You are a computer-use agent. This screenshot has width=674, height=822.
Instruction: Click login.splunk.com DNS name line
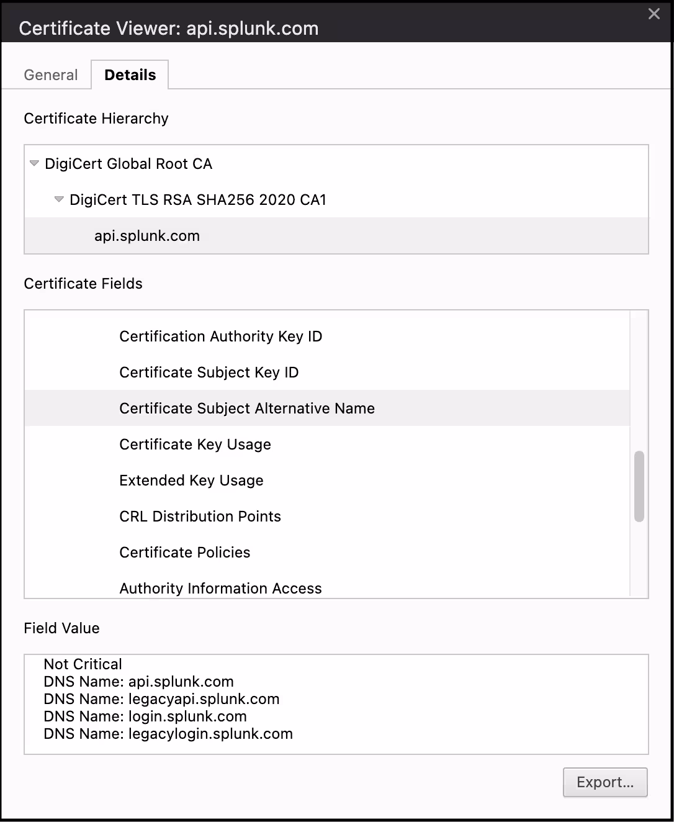pos(187,716)
